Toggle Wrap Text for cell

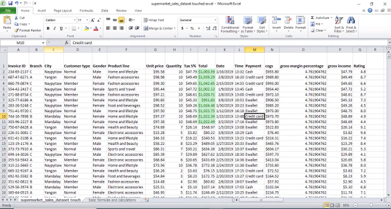154,20
